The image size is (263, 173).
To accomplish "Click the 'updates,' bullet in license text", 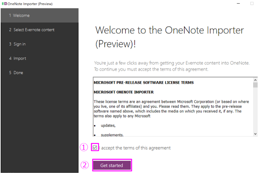I will click(108, 125).
